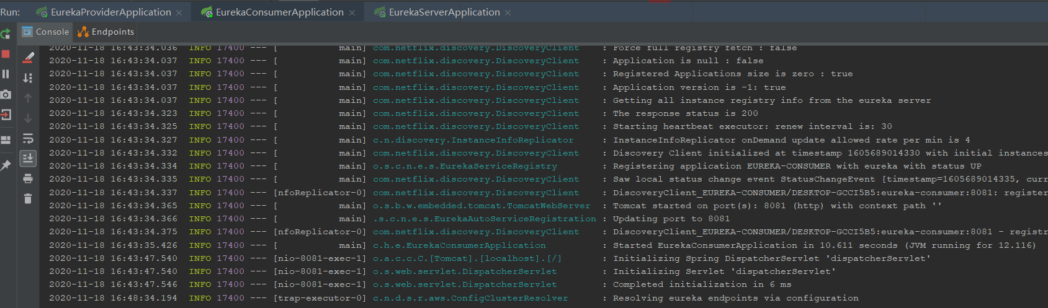Click 'Application is null : false' text
This screenshot has width=1048, height=308.
[688, 61]
